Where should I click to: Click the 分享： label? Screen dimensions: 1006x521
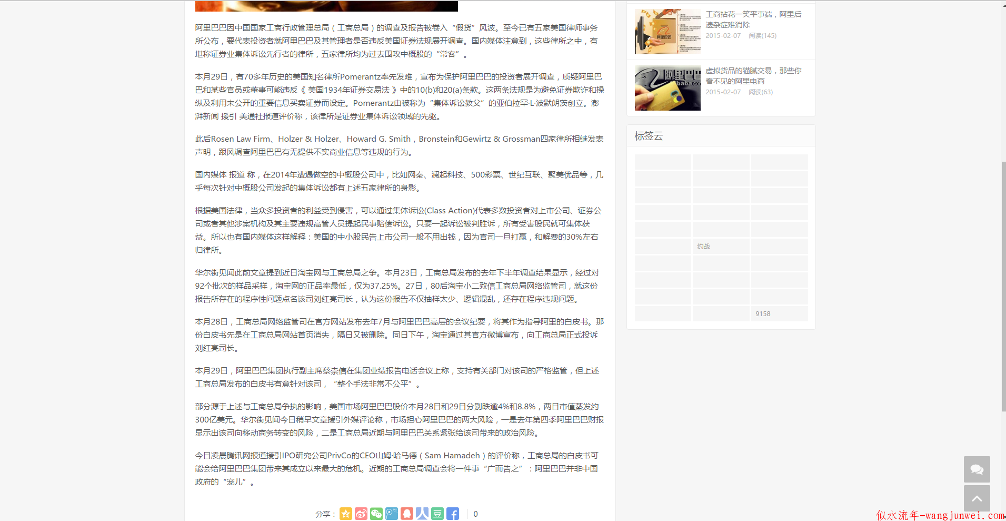point(326,514)
